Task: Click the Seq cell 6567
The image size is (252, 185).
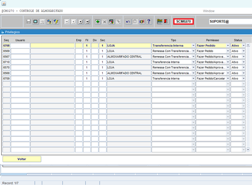Action: point(6,57)
